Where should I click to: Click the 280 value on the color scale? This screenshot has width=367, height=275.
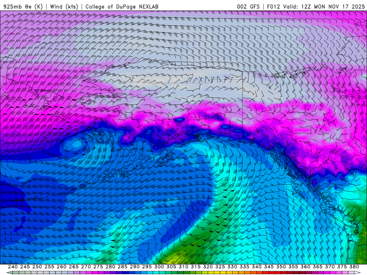point(110,267)
